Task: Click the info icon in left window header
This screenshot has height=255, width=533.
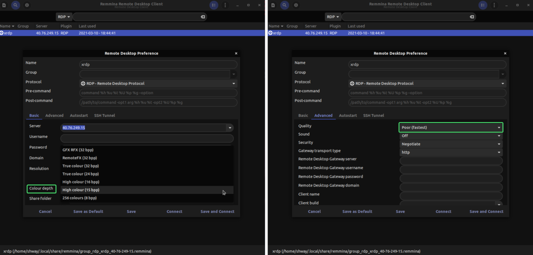Action: (27, 5)
